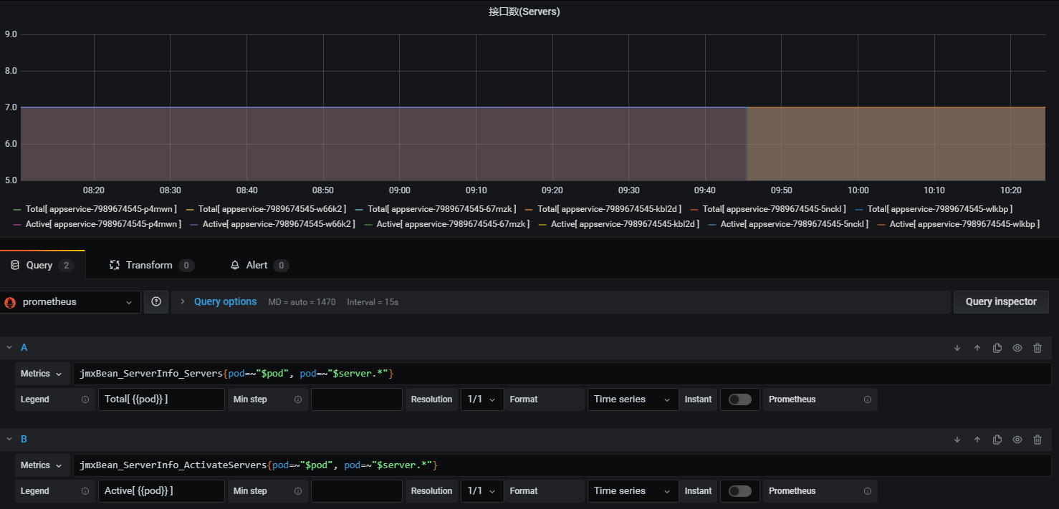
Task: Collapse query B row
Action: tap(9, 439)
